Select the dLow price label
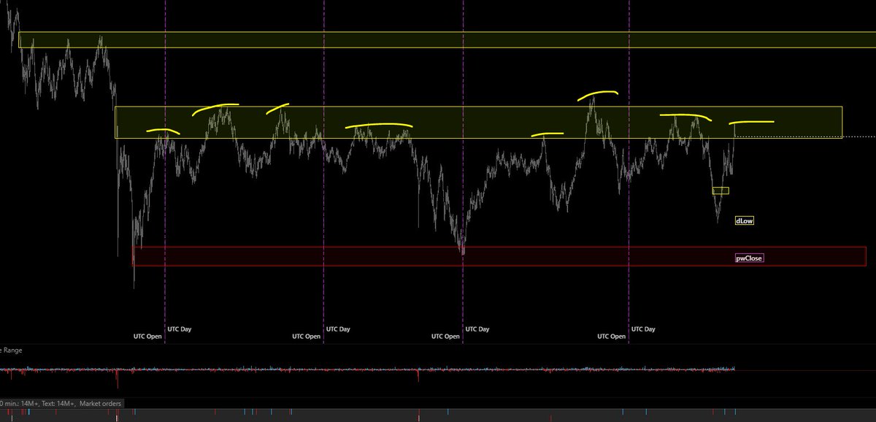The height and width of the screenshot is (422, 876). click(x=745, y=220)
